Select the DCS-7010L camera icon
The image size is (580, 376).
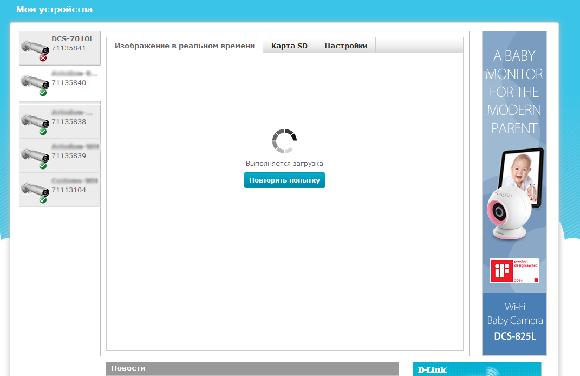35,47
